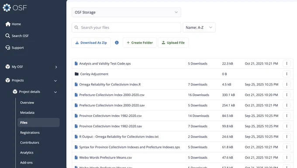
Task: Click the Project details cube icon
Action: [15, 92]
